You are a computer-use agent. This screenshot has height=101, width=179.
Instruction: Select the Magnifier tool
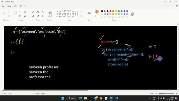tap(43, 16)
